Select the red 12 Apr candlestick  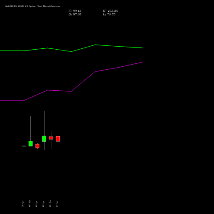(37, 146)
